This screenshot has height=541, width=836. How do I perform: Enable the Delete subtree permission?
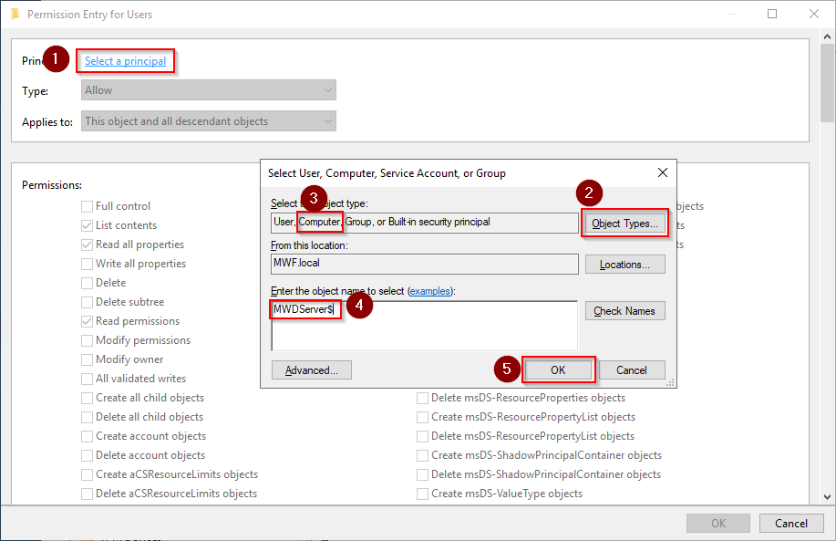tap(88, 302)
